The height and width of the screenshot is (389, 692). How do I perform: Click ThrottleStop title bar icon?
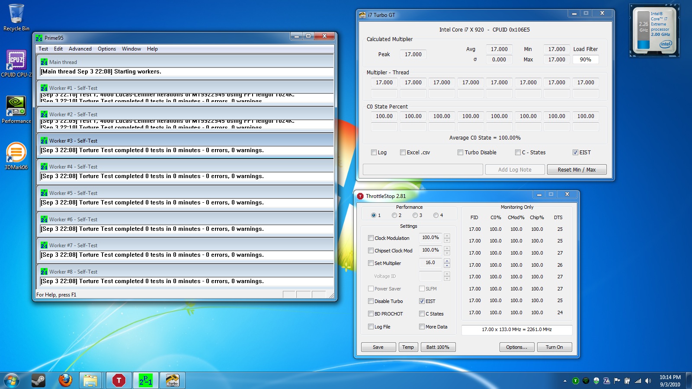point(360,196)
